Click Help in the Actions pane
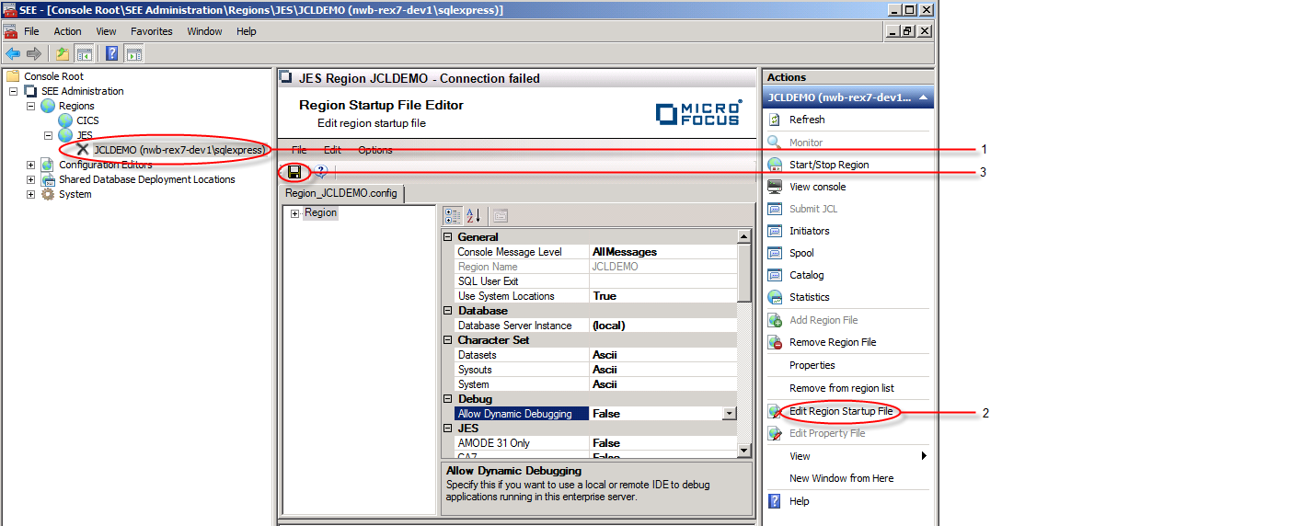1313x526 pixels. (x=799, y=501)
